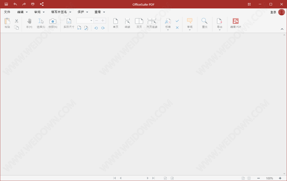This screenshot has width=287, height=181.
Task: Click single page view icon in status bar
Action: coord(243,178)
